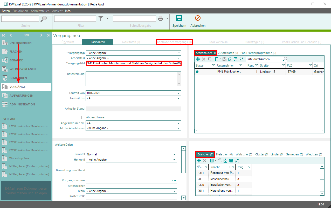The image size is (331, 208).
Task: Click the printer icon for Schnellausgabe
Action: click(x=161, y=18)
